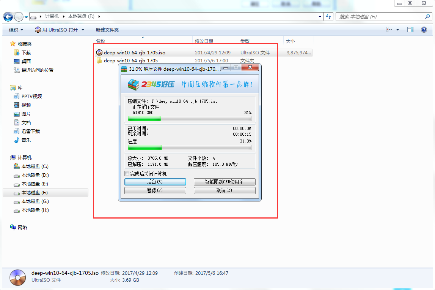Select 计算机 in the navigation pane

21,158
